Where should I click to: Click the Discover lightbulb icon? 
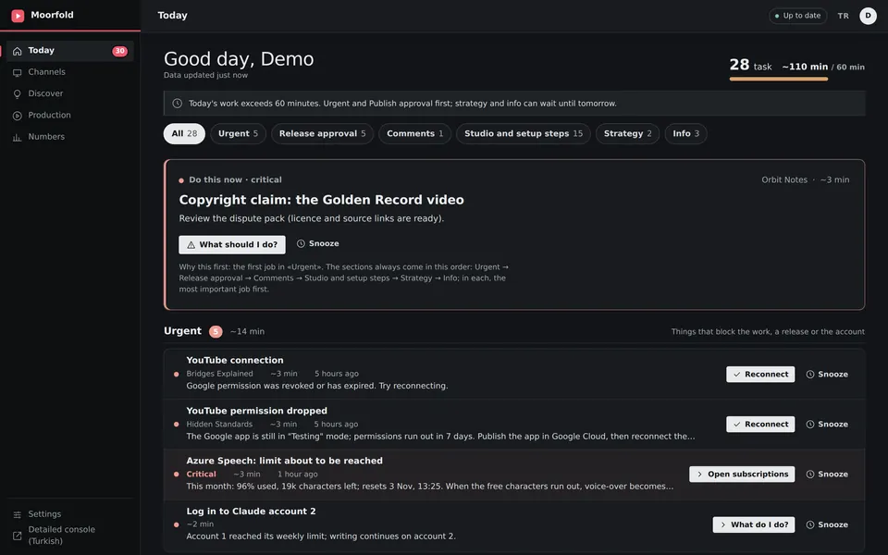tap(17, 94)
